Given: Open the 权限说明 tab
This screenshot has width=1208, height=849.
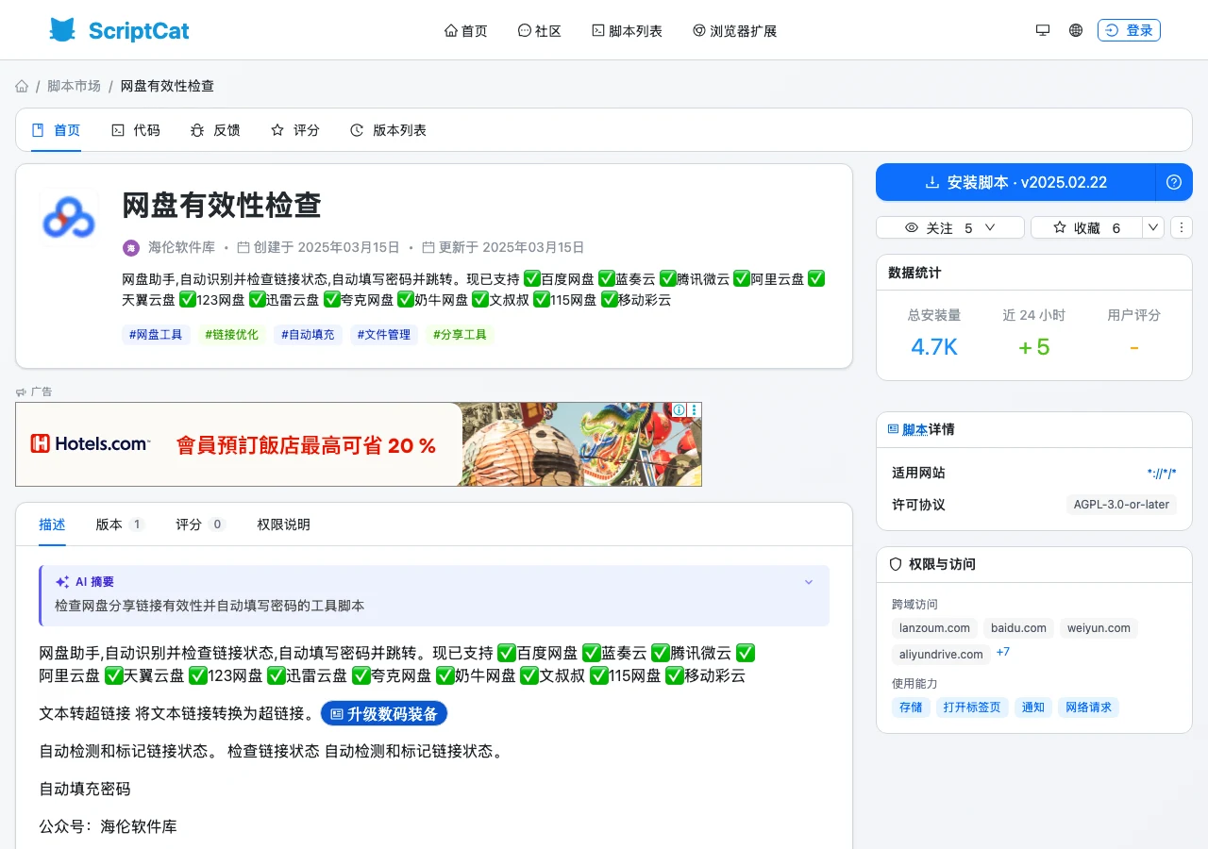Looking at the screenshot, I should coord(284,524).
